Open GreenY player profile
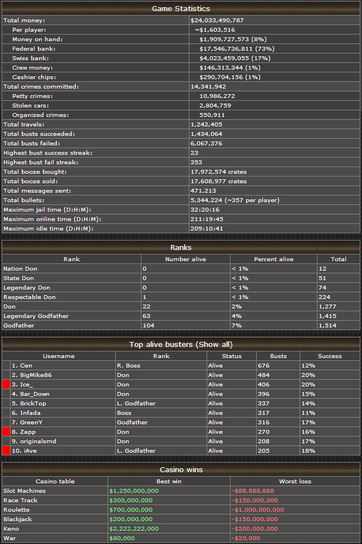 click(31, 422)
